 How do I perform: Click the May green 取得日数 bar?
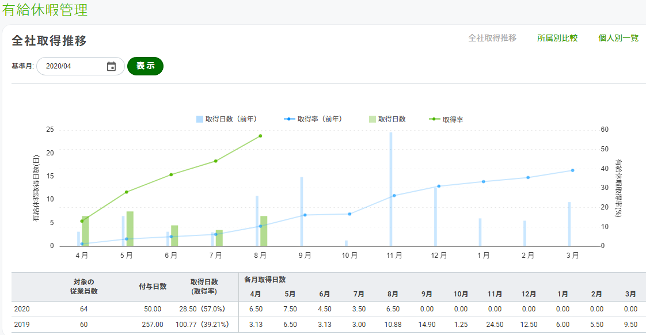[x=130, y=229]
